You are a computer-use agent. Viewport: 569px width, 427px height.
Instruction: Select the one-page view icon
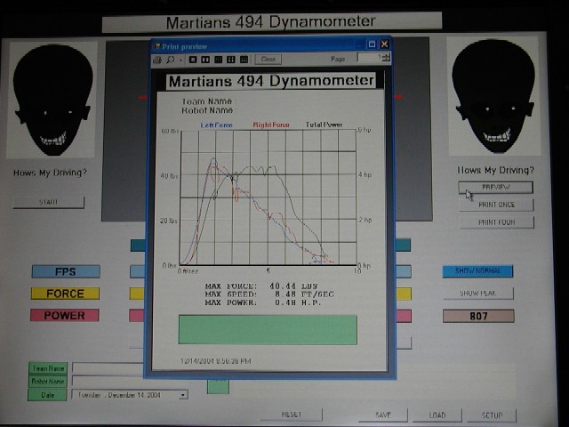(194, 59)
